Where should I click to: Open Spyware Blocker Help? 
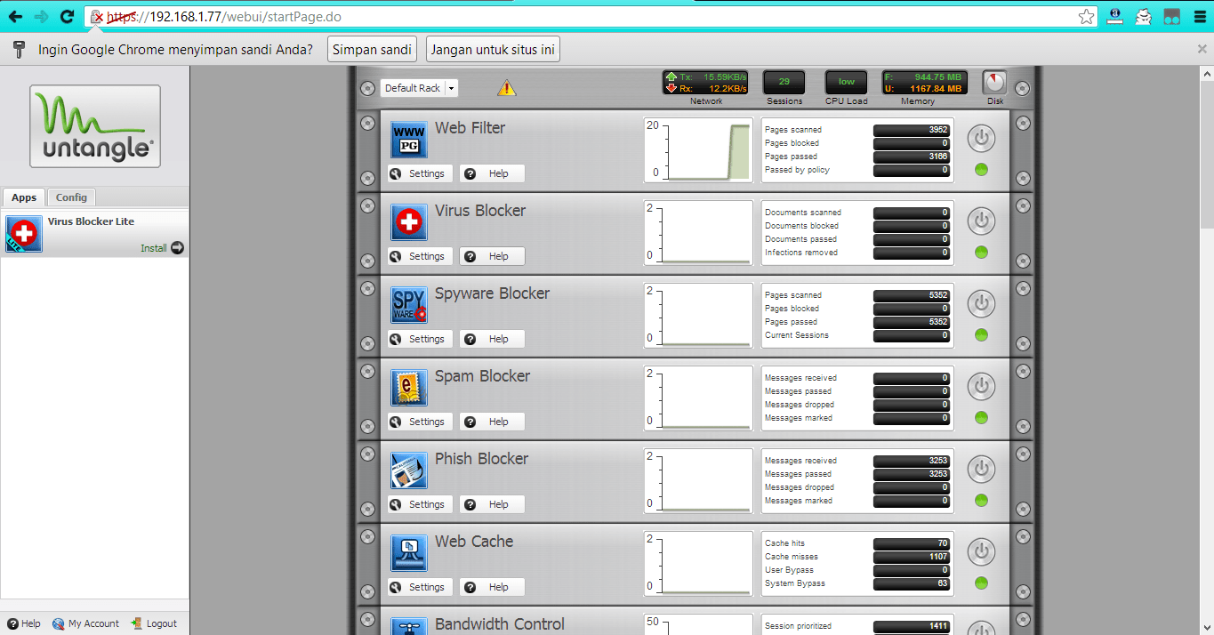point(492,339)
